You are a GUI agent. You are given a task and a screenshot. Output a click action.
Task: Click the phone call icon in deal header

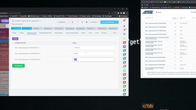73,22
